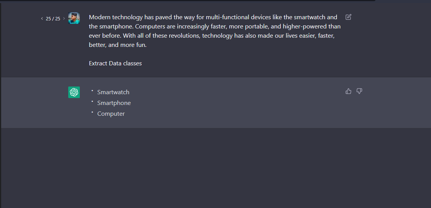Click the user profile avatar
This screenshot has width=431, height=208.
(x=74, y=18)
